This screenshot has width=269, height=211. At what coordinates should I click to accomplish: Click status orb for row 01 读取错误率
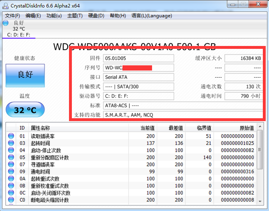(11, 136)
